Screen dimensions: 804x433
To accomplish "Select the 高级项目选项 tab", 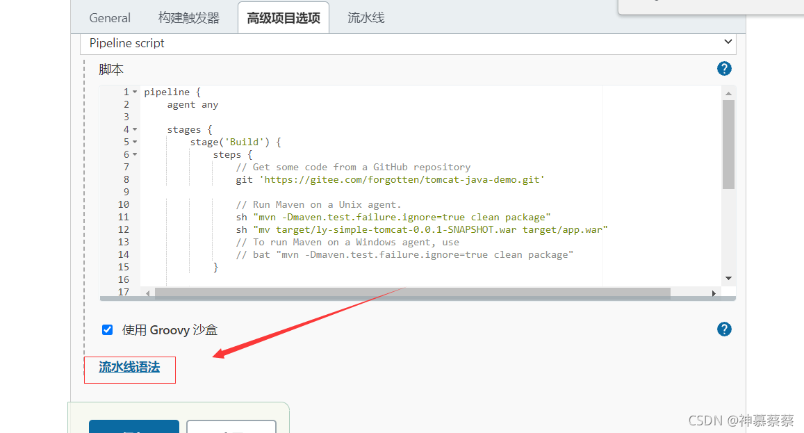I will tap(283, 18).
